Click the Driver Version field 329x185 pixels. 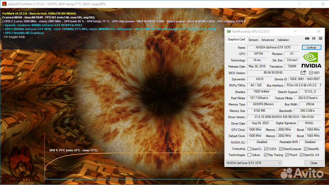[x=284, y=117]
